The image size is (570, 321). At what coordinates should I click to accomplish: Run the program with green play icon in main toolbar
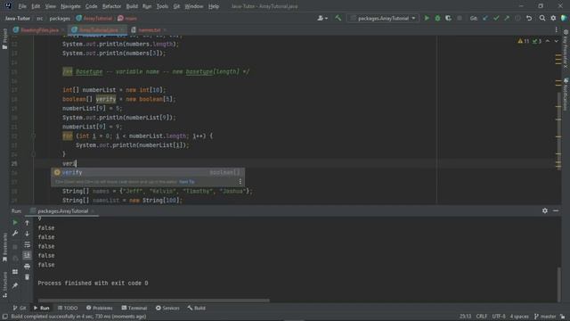tap(427, 18)
